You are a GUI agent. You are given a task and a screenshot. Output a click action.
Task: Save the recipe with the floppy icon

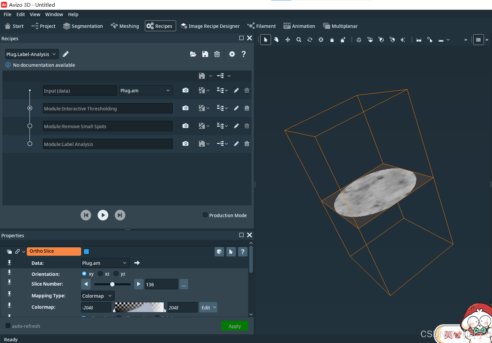[x=205, y=54]
